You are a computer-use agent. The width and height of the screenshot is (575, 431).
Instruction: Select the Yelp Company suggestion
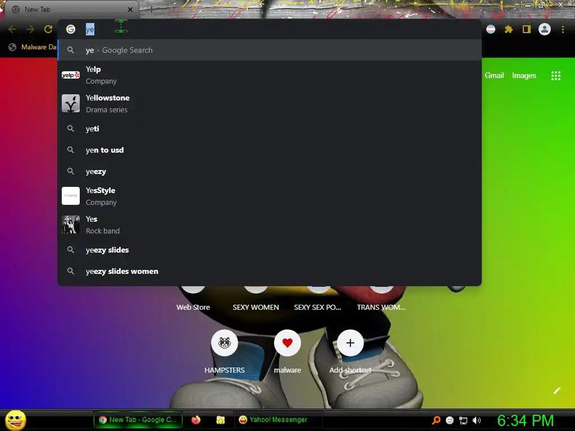point(270,75)
